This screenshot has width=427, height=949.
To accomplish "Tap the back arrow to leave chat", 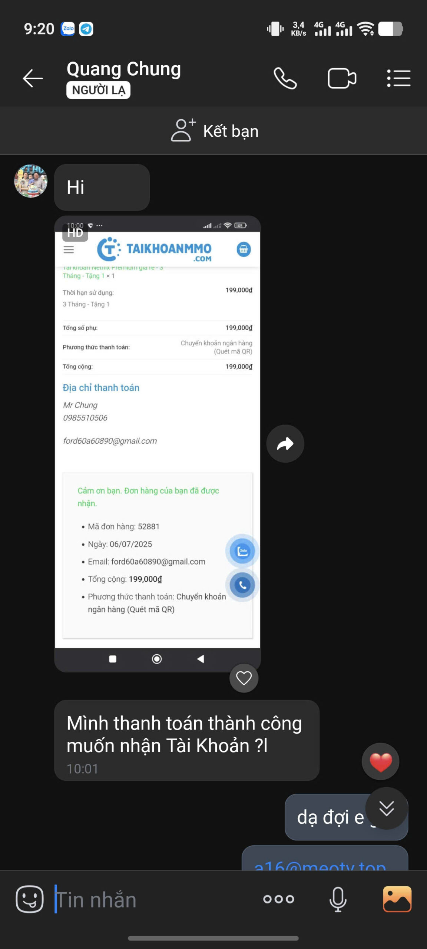I will point(33,79).
